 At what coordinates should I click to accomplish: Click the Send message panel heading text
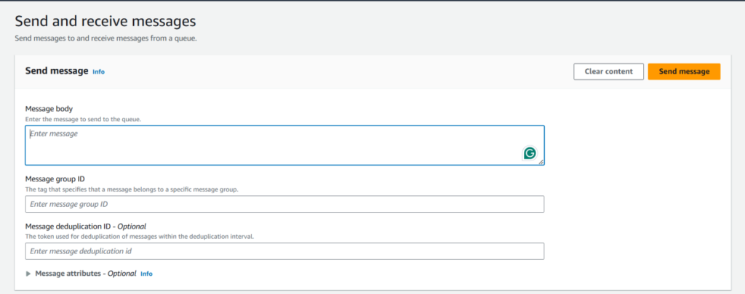click(x=57, y=71)
